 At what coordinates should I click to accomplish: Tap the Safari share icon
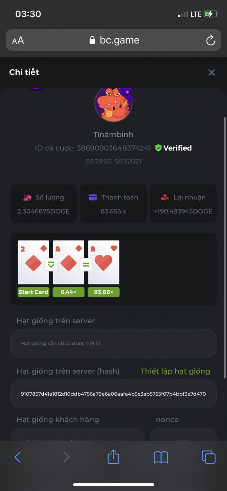(113, 456)
